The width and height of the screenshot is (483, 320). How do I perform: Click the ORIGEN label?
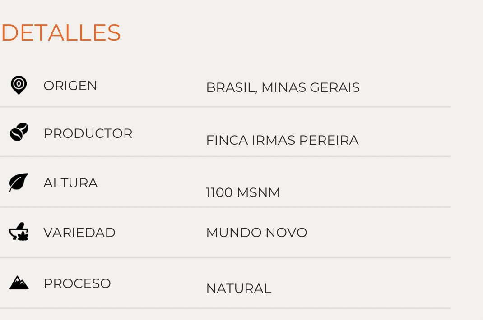tap(70, 86)
